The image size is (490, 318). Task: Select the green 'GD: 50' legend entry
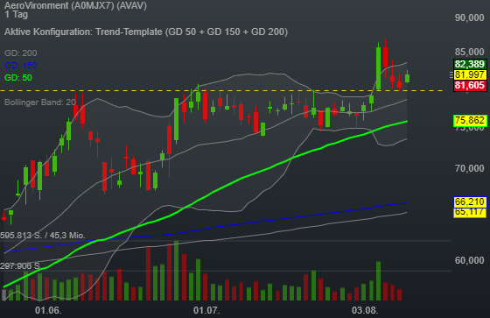[18, 78]
